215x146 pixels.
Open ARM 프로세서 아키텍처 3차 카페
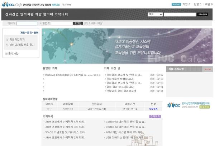point(65,127)
